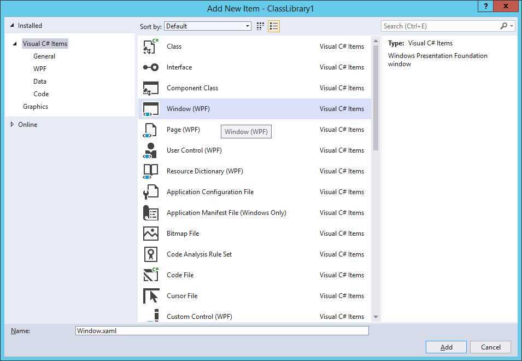Viewport: 522px width, 361px height.
Task: Open the dialog Help question mark
Action: [x=486, y=6]
